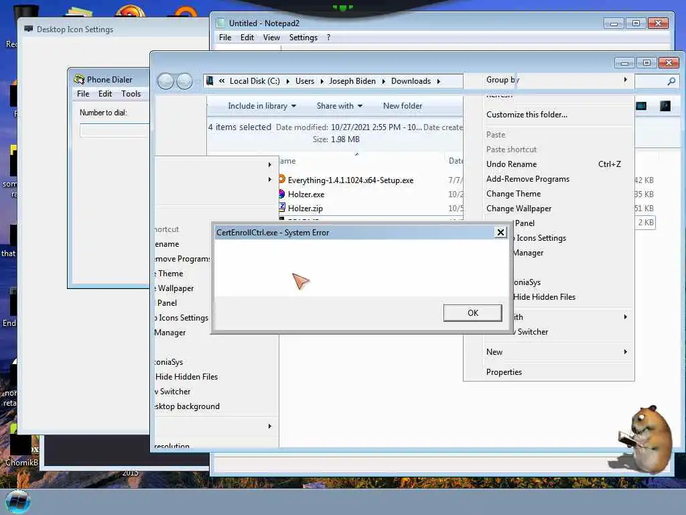Click the Notepad2 title bar icon
Viewport: 686px width, 515px height.
pos(221,23)
